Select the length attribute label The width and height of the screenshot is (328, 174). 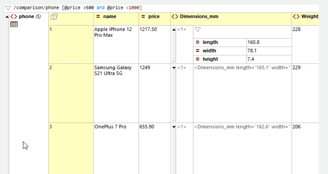tap(210, 42)
